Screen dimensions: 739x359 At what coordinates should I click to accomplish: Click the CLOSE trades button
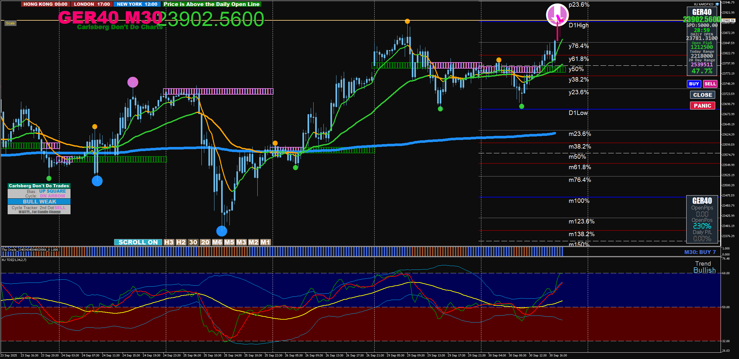pos(702,95)
